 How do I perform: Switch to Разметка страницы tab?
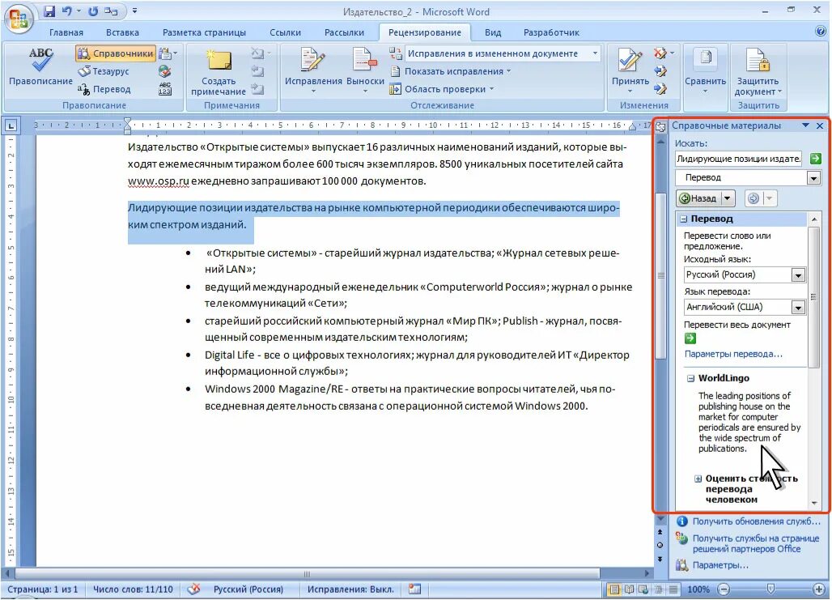[x=204, y=32]
